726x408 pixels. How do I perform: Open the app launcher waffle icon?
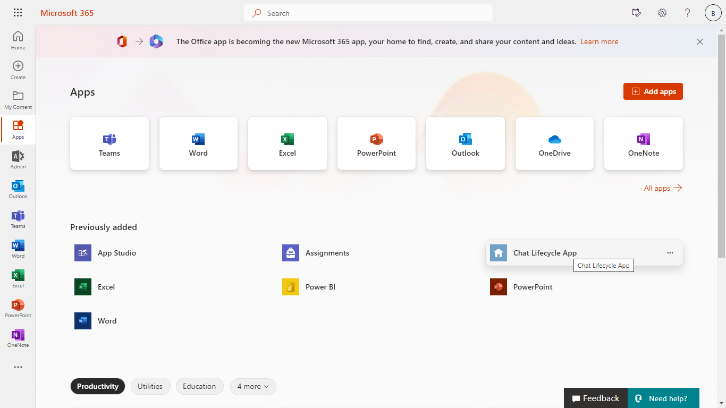pos(18,13)
